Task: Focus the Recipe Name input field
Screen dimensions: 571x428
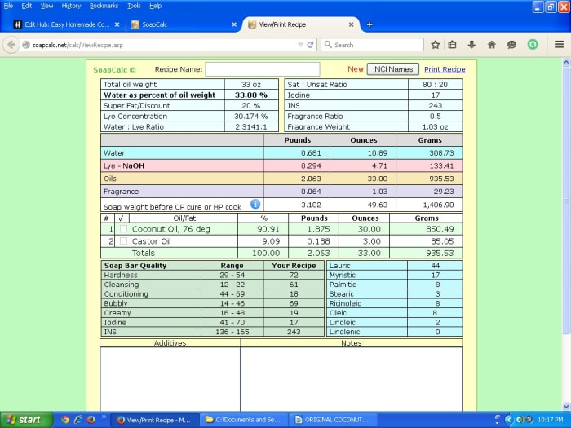Action: click(x=263, y=69)
